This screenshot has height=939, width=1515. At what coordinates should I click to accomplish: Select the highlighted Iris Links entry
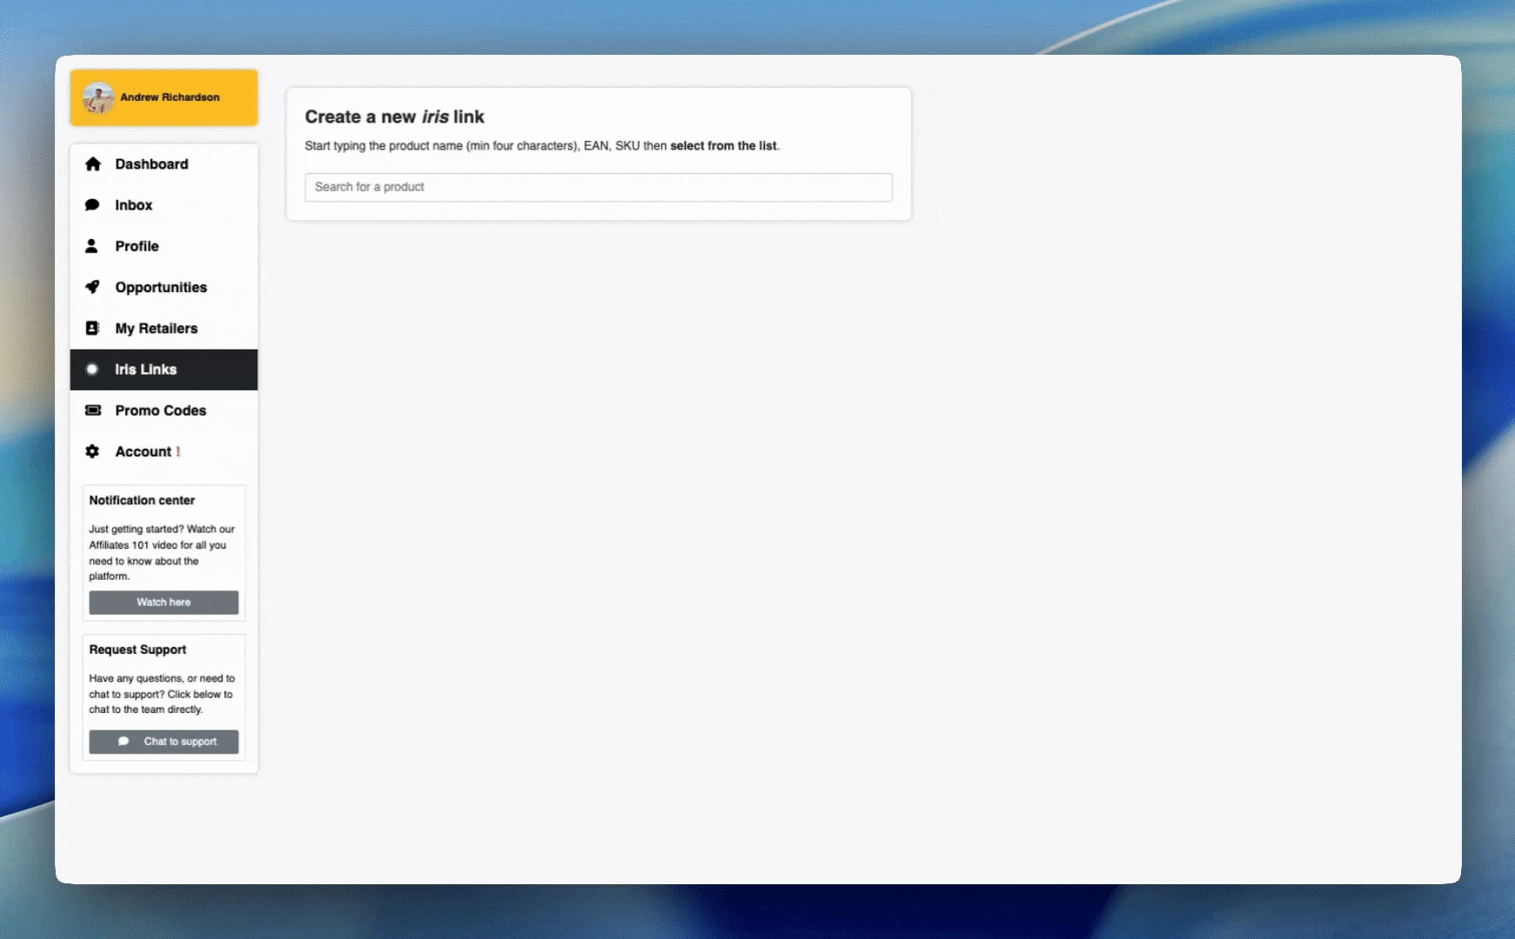pyautogui.click(x=145, y=370)
